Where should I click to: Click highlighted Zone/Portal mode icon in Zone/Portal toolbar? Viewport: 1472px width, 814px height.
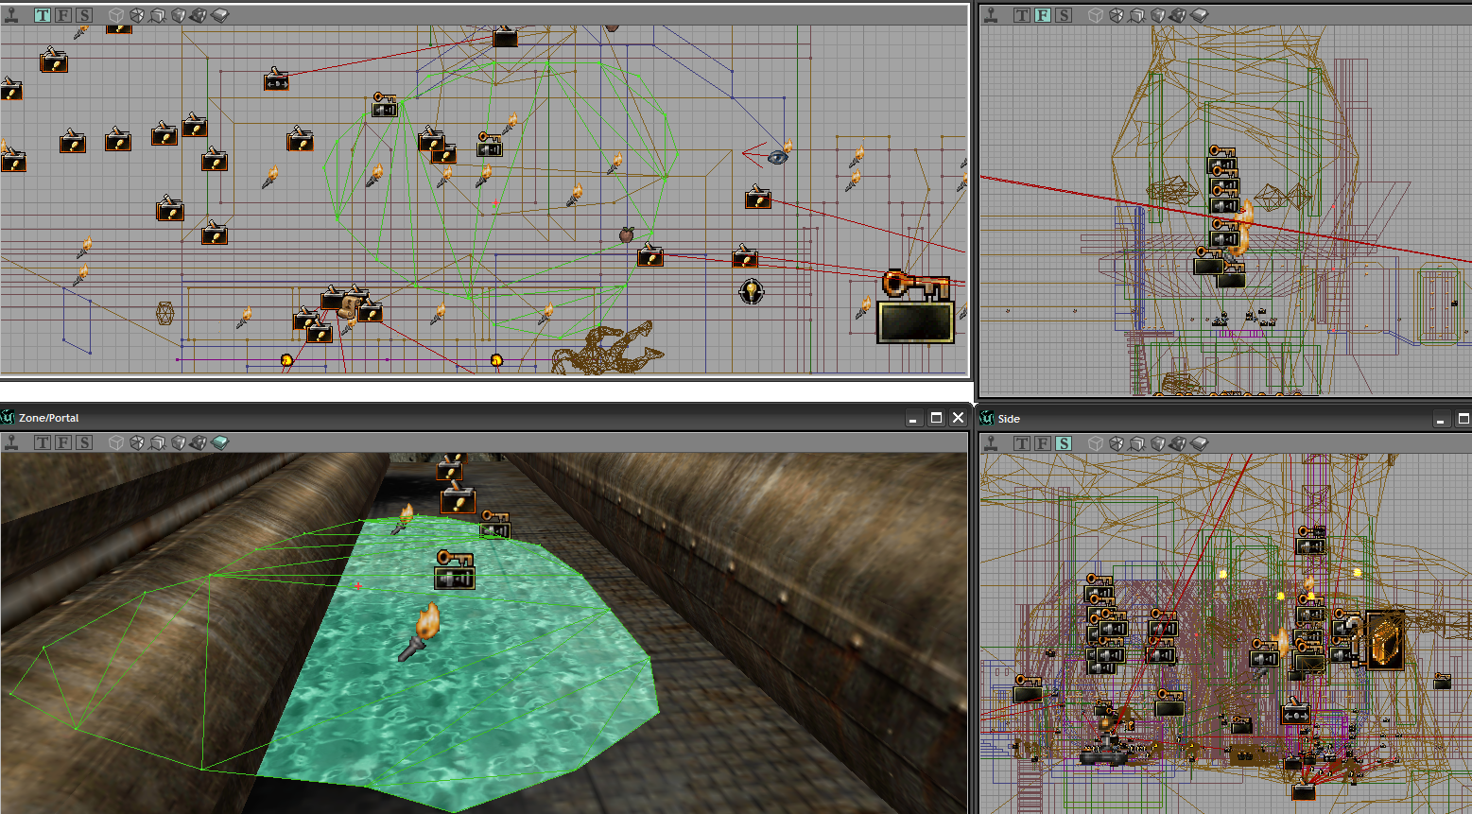point(219,442)
